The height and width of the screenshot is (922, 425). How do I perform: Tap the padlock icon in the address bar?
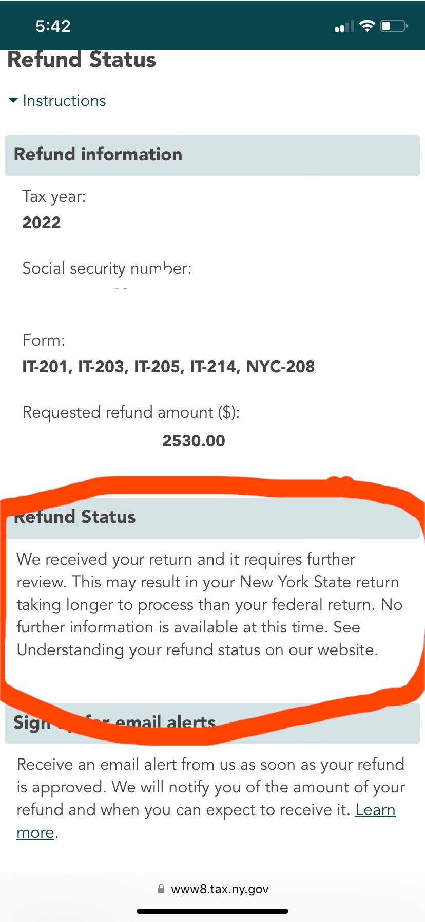(x=160, y=888)
